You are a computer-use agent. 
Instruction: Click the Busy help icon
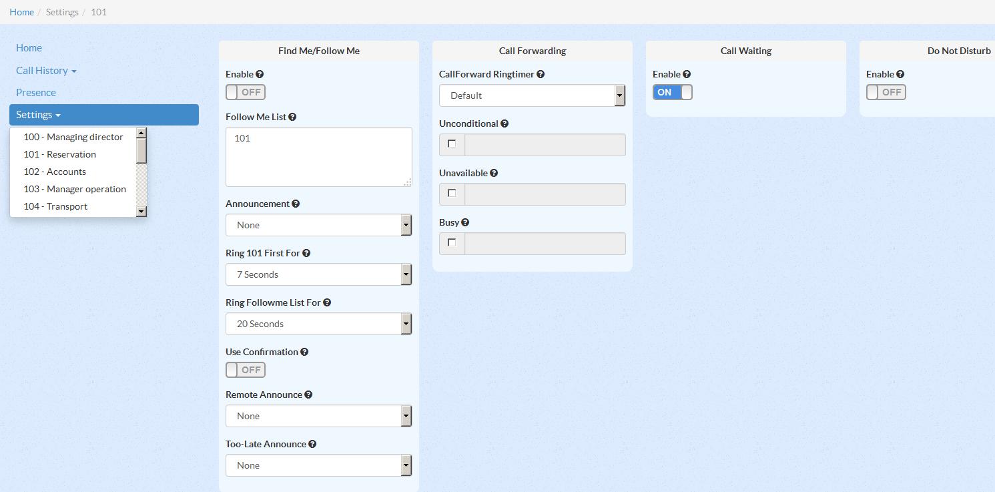[465, 222]
